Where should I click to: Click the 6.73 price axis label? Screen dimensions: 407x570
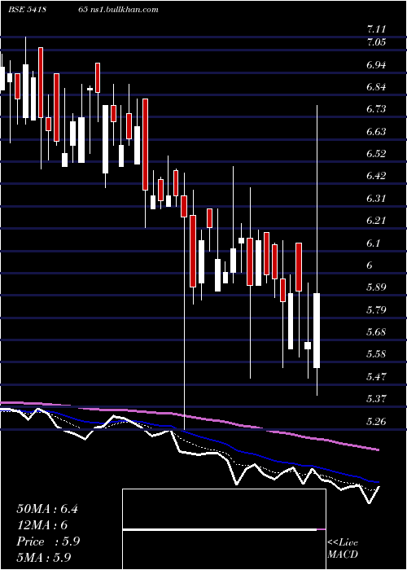pyautogui.click(x=377, y=109)
